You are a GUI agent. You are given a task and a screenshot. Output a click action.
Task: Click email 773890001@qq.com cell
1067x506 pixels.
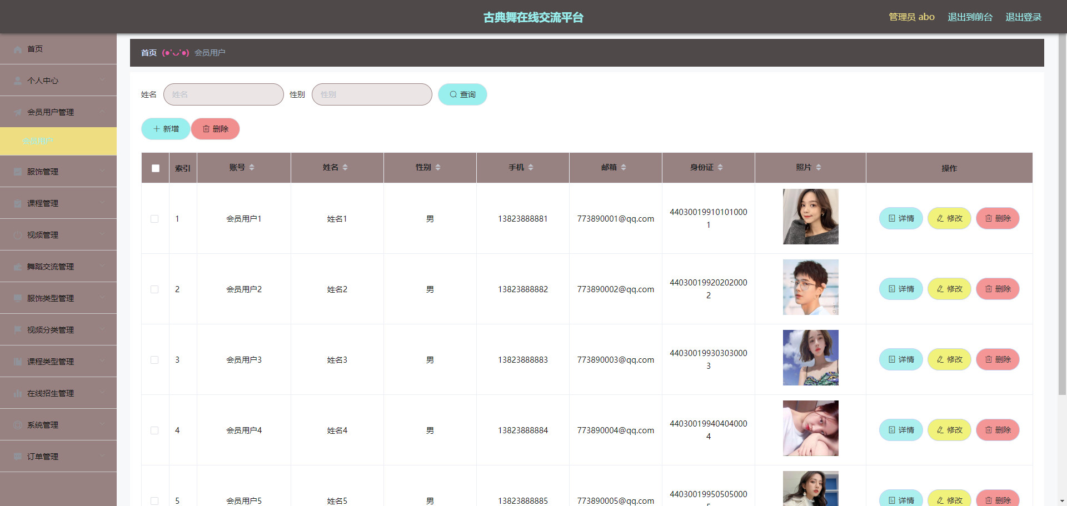click(616, 219)
